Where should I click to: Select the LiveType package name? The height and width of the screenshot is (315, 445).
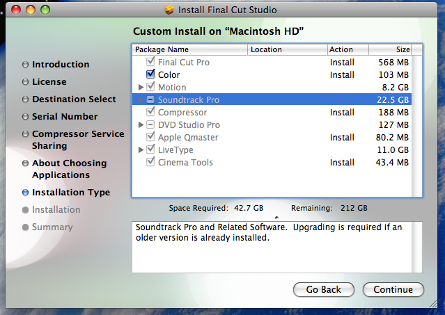175,150
